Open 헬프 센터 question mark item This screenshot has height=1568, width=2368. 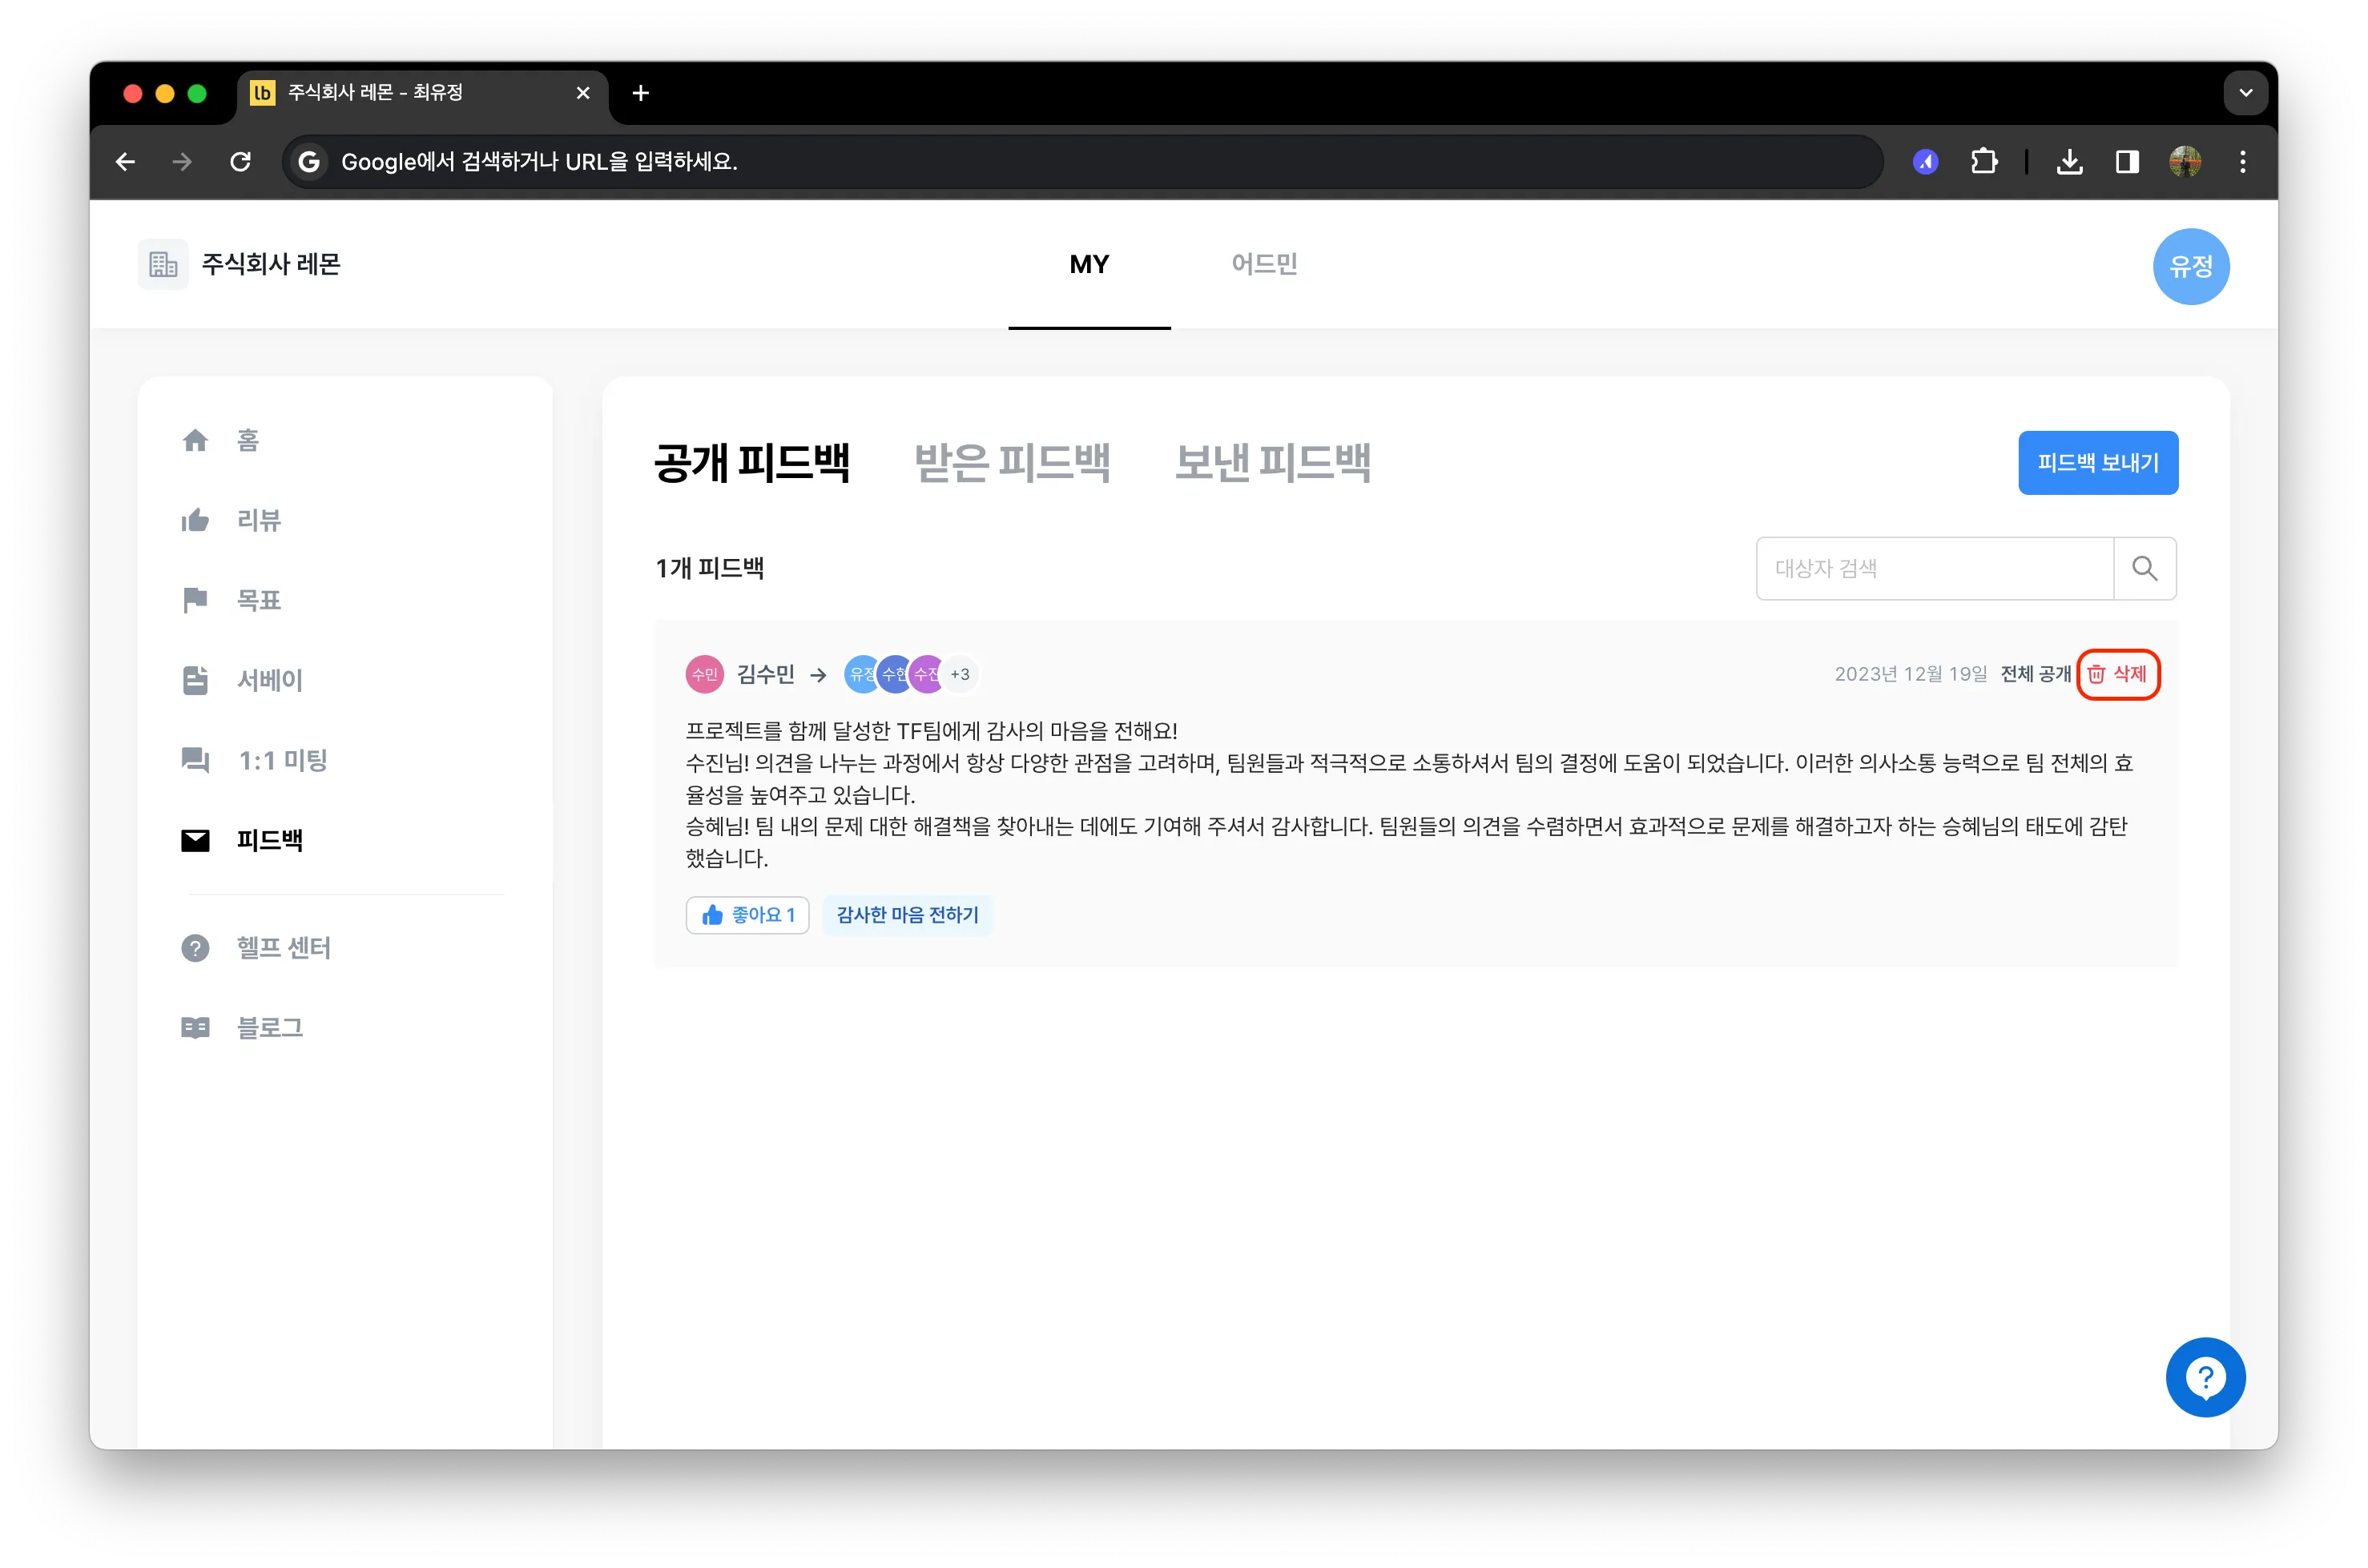point(195,947)
